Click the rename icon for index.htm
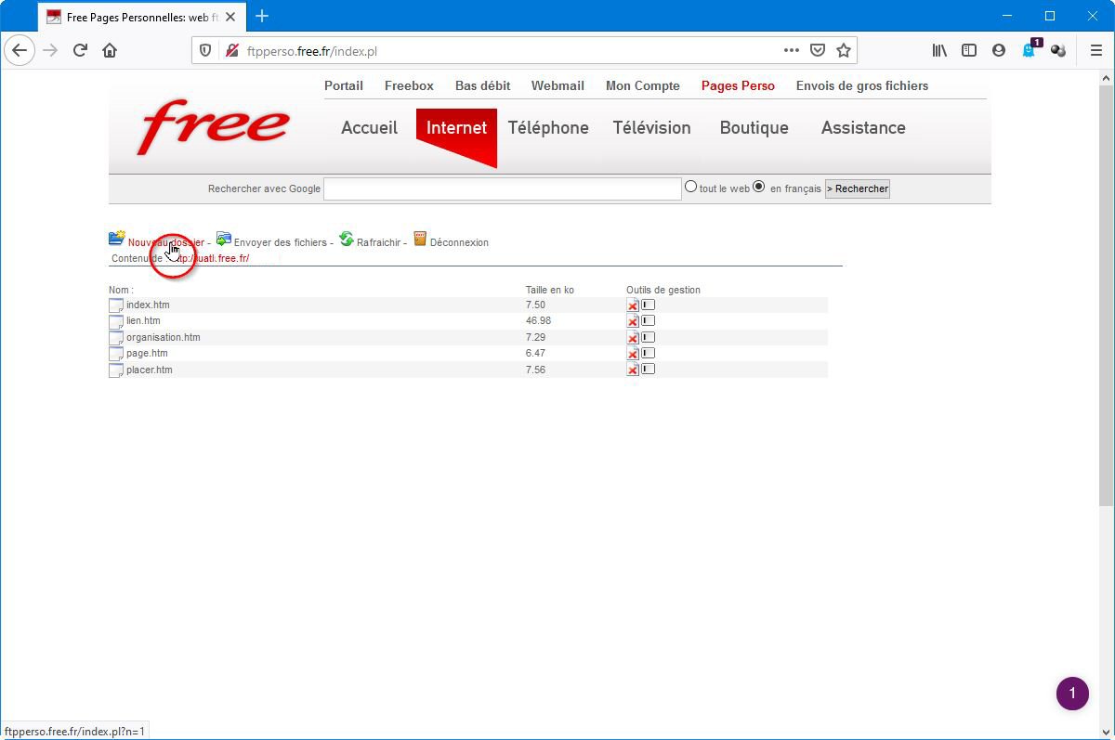The image size is (1115, 740). pyautogui.click(x=649, y=305)
